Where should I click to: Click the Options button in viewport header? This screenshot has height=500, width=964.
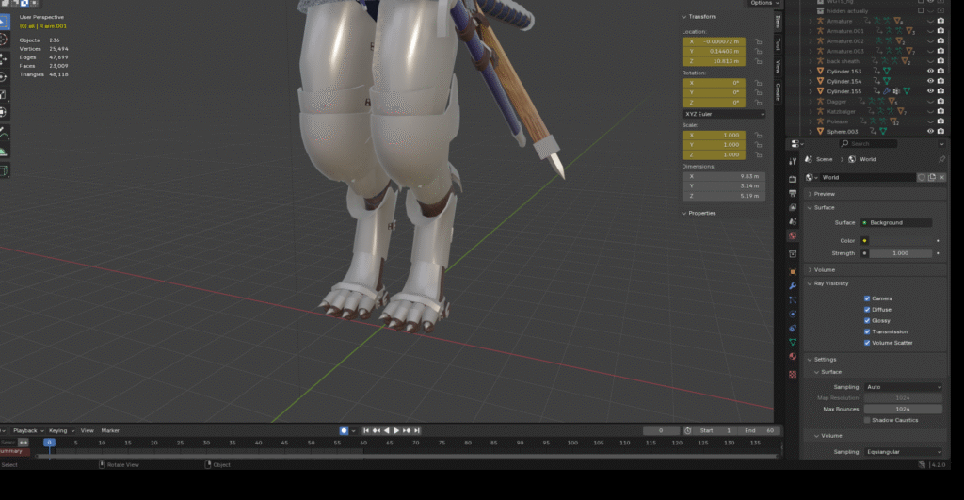coord(762,4)
